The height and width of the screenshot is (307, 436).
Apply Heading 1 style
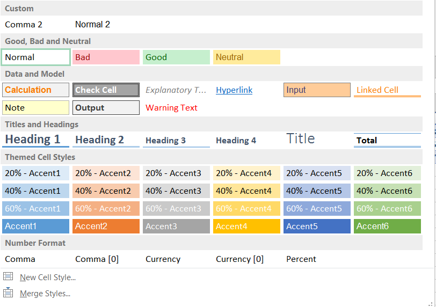(x=36, y=140)
